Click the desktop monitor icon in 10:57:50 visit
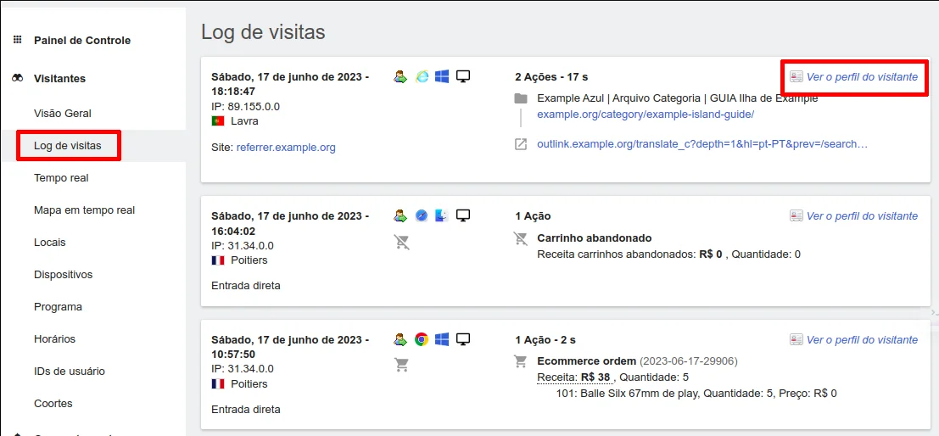This screenshot has width=939, height=436. coord(463,339)
